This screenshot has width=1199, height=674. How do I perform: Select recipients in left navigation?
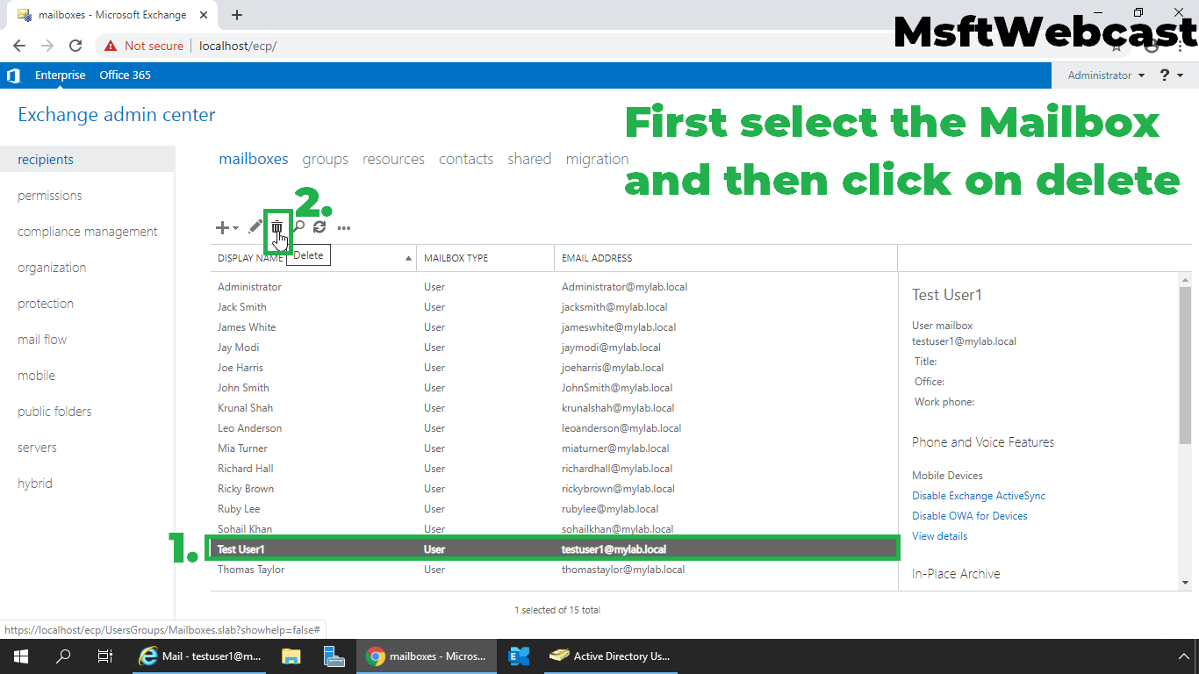click(88, 160)
